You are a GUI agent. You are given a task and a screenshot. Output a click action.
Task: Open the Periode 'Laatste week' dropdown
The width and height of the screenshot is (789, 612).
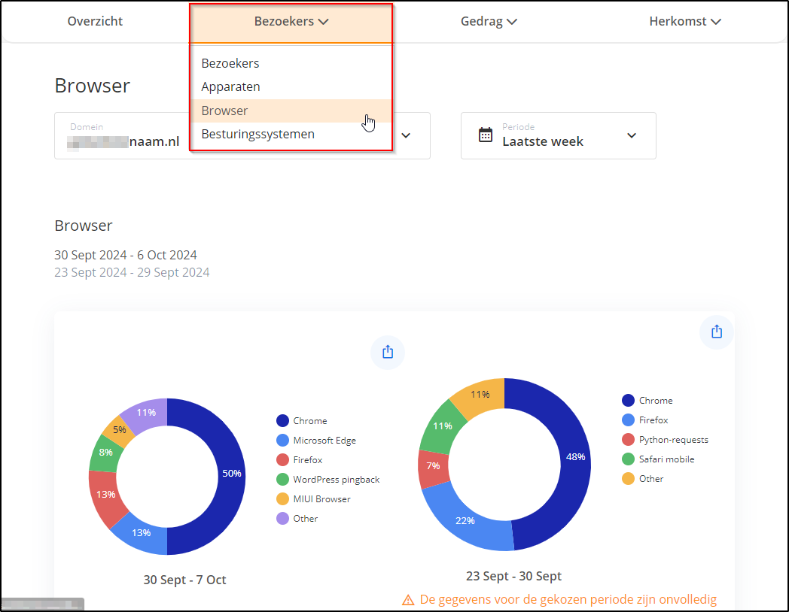558,136
